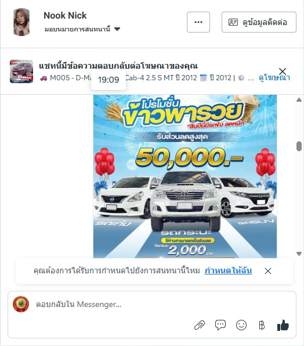The image size is (304, 346).
Task: Click the ดูข้อมูลติดต่อ button
Action: click(259, 22)
